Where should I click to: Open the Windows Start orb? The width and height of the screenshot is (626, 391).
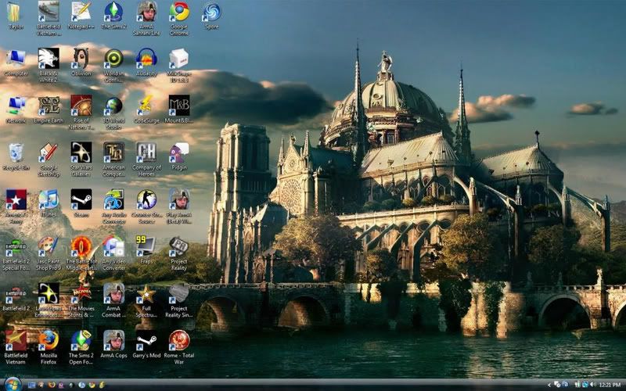click(13, 385)
